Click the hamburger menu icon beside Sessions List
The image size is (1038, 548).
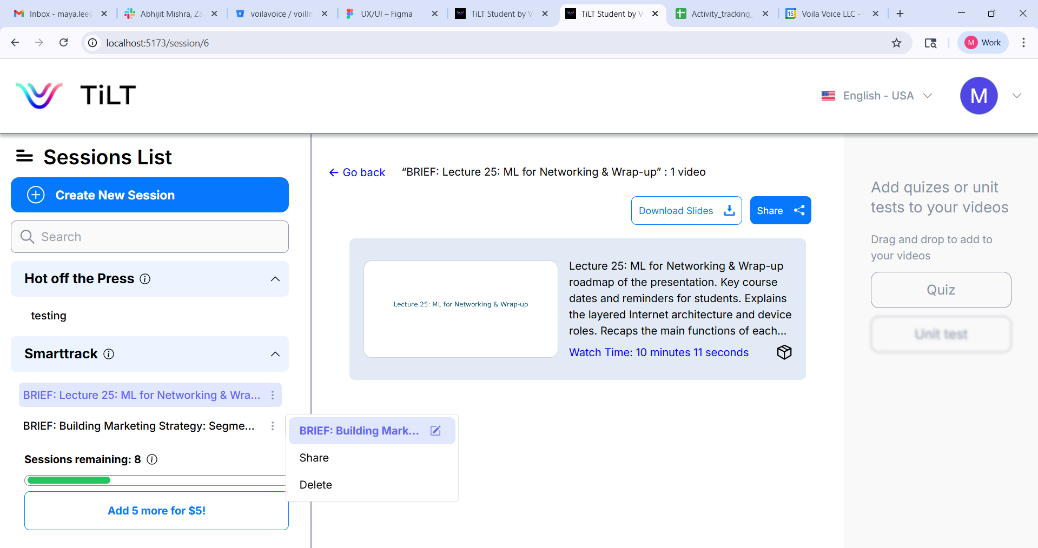[24, 157]
